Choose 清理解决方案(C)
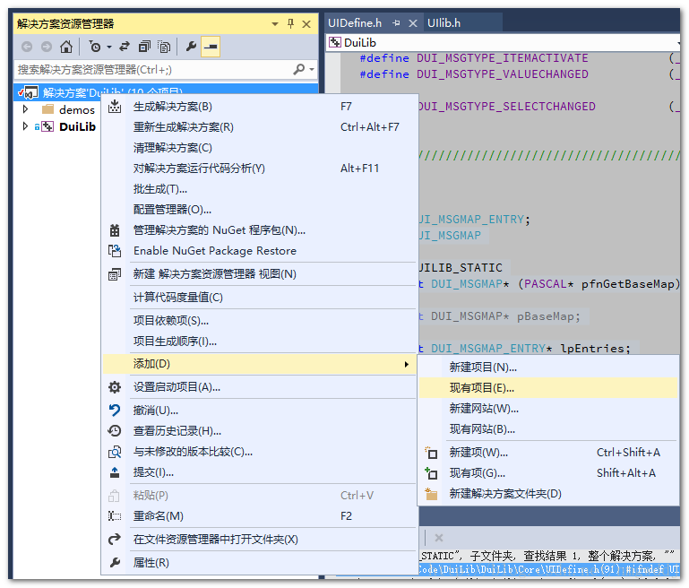This screenshot has height=588, width=689. click(259, 148)
